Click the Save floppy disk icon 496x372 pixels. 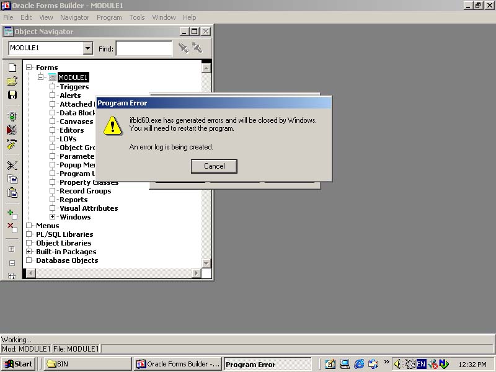[x=12, y=95]
